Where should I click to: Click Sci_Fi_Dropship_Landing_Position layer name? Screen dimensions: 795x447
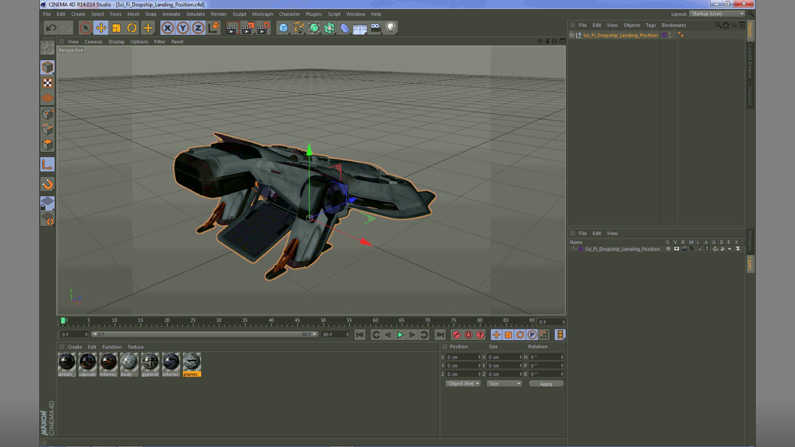coord(622,249)
